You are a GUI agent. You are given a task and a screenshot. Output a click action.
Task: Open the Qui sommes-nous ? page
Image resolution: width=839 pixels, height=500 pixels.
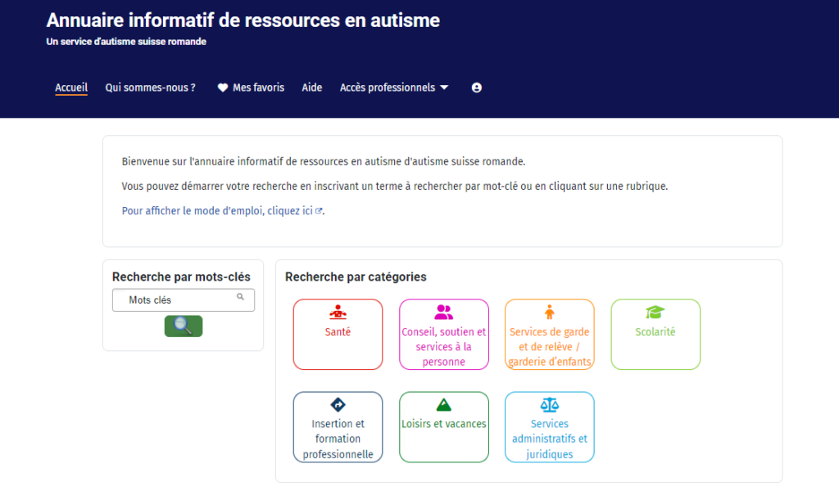[150, 88]
